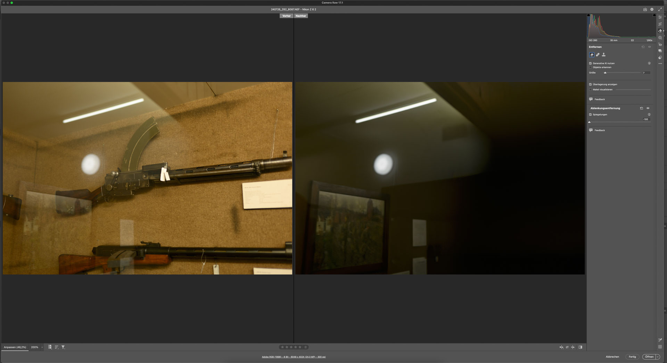Open the Presets panel icon
The image size is (667, 363).
click(x=660, y=57)
